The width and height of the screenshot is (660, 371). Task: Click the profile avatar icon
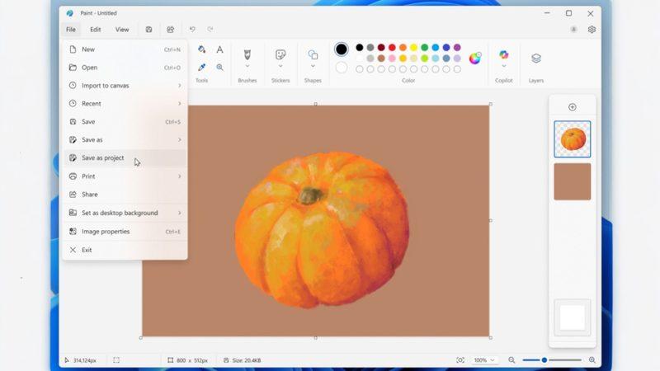(573, 30)
